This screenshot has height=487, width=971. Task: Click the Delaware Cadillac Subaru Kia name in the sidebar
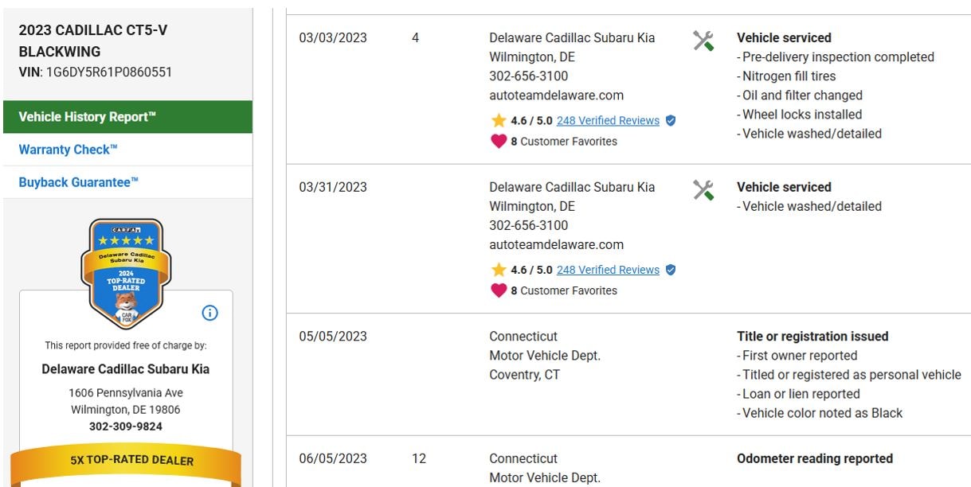(x=126, y=369)
